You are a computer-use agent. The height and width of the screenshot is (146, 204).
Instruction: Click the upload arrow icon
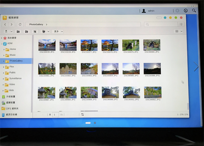coord(6,31)
